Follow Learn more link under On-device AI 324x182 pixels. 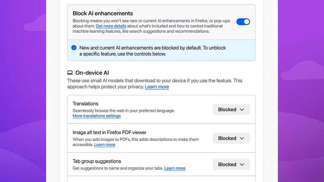[x=157, y=87]
